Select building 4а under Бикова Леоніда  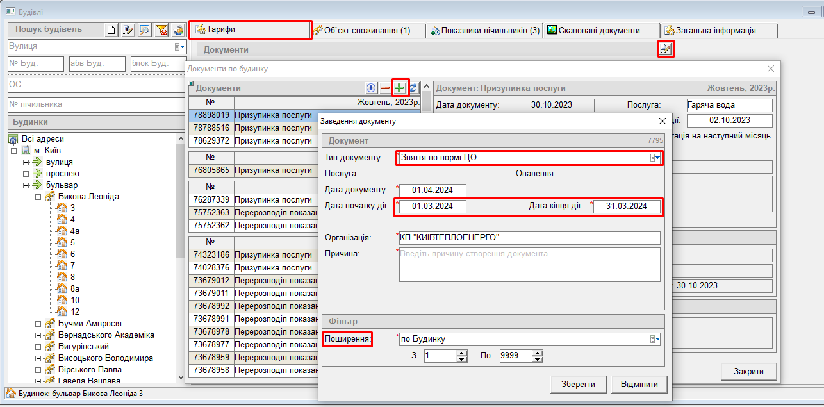tap(75, 231)
